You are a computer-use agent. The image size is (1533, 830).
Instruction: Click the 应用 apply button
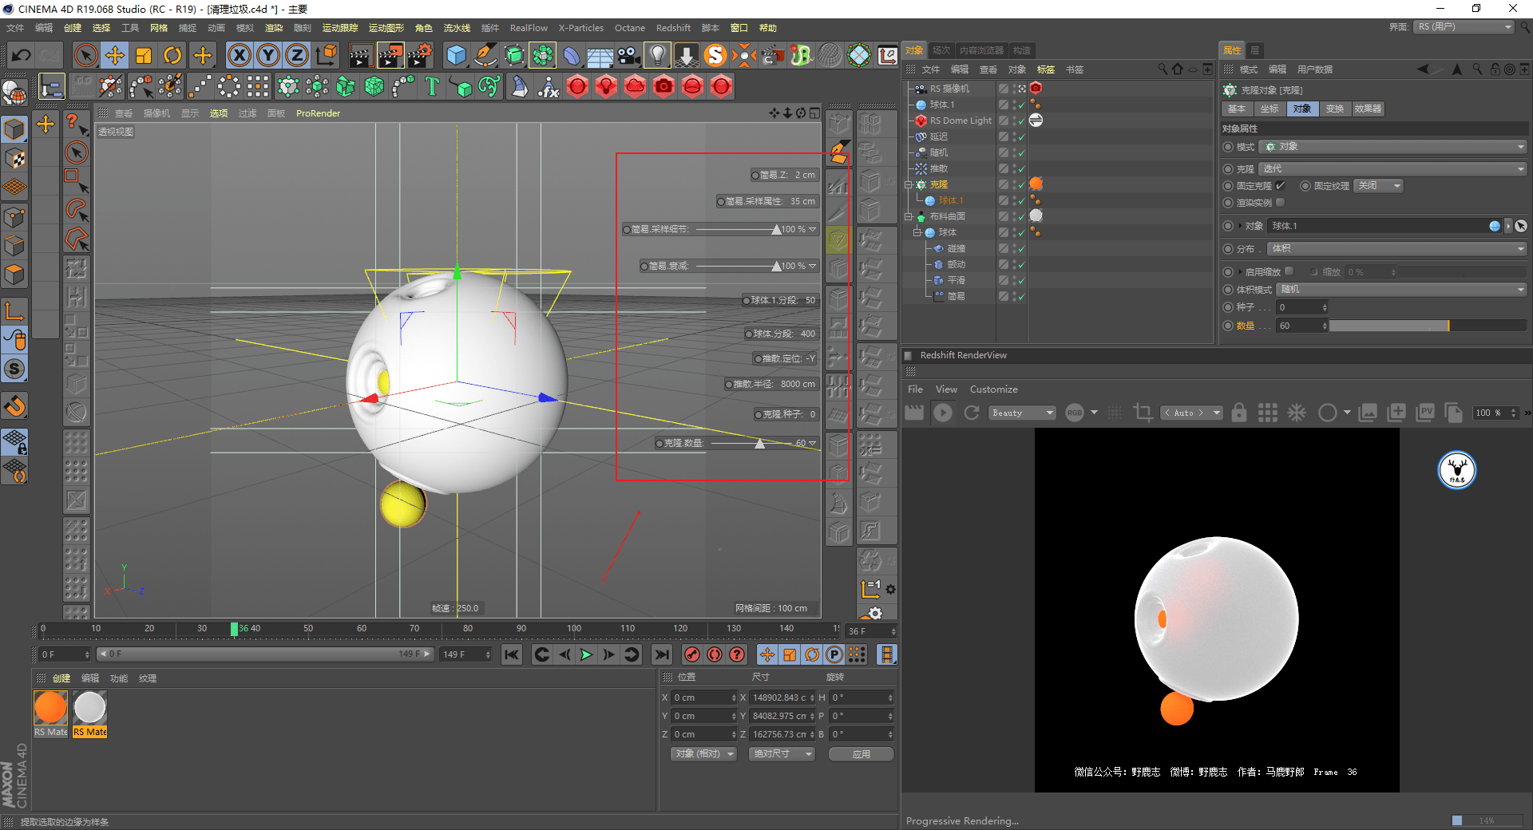861,753
